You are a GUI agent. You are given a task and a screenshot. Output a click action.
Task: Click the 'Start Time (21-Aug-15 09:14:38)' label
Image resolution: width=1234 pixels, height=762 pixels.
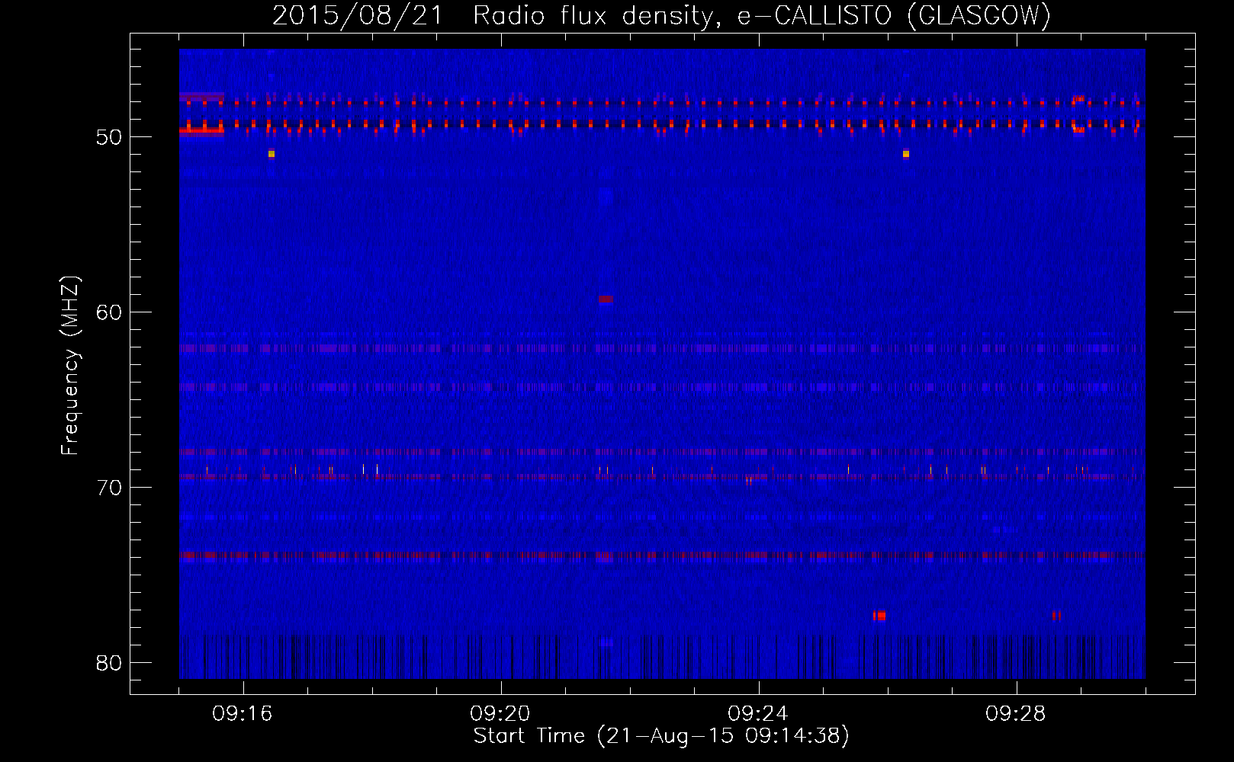(661, 736)
